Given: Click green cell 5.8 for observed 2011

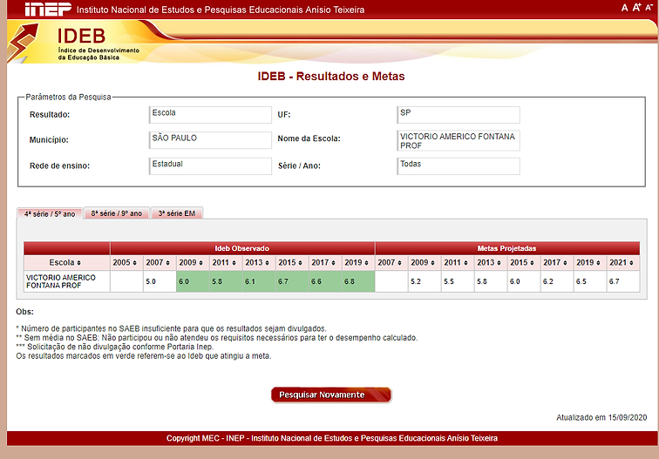Looking at the screenshot, I should tap(226, 281).
